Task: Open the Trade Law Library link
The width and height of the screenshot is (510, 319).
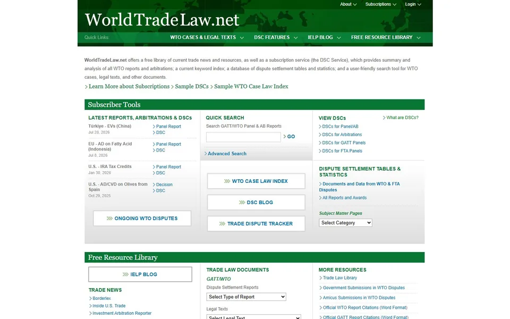Action: coord(338,278)
